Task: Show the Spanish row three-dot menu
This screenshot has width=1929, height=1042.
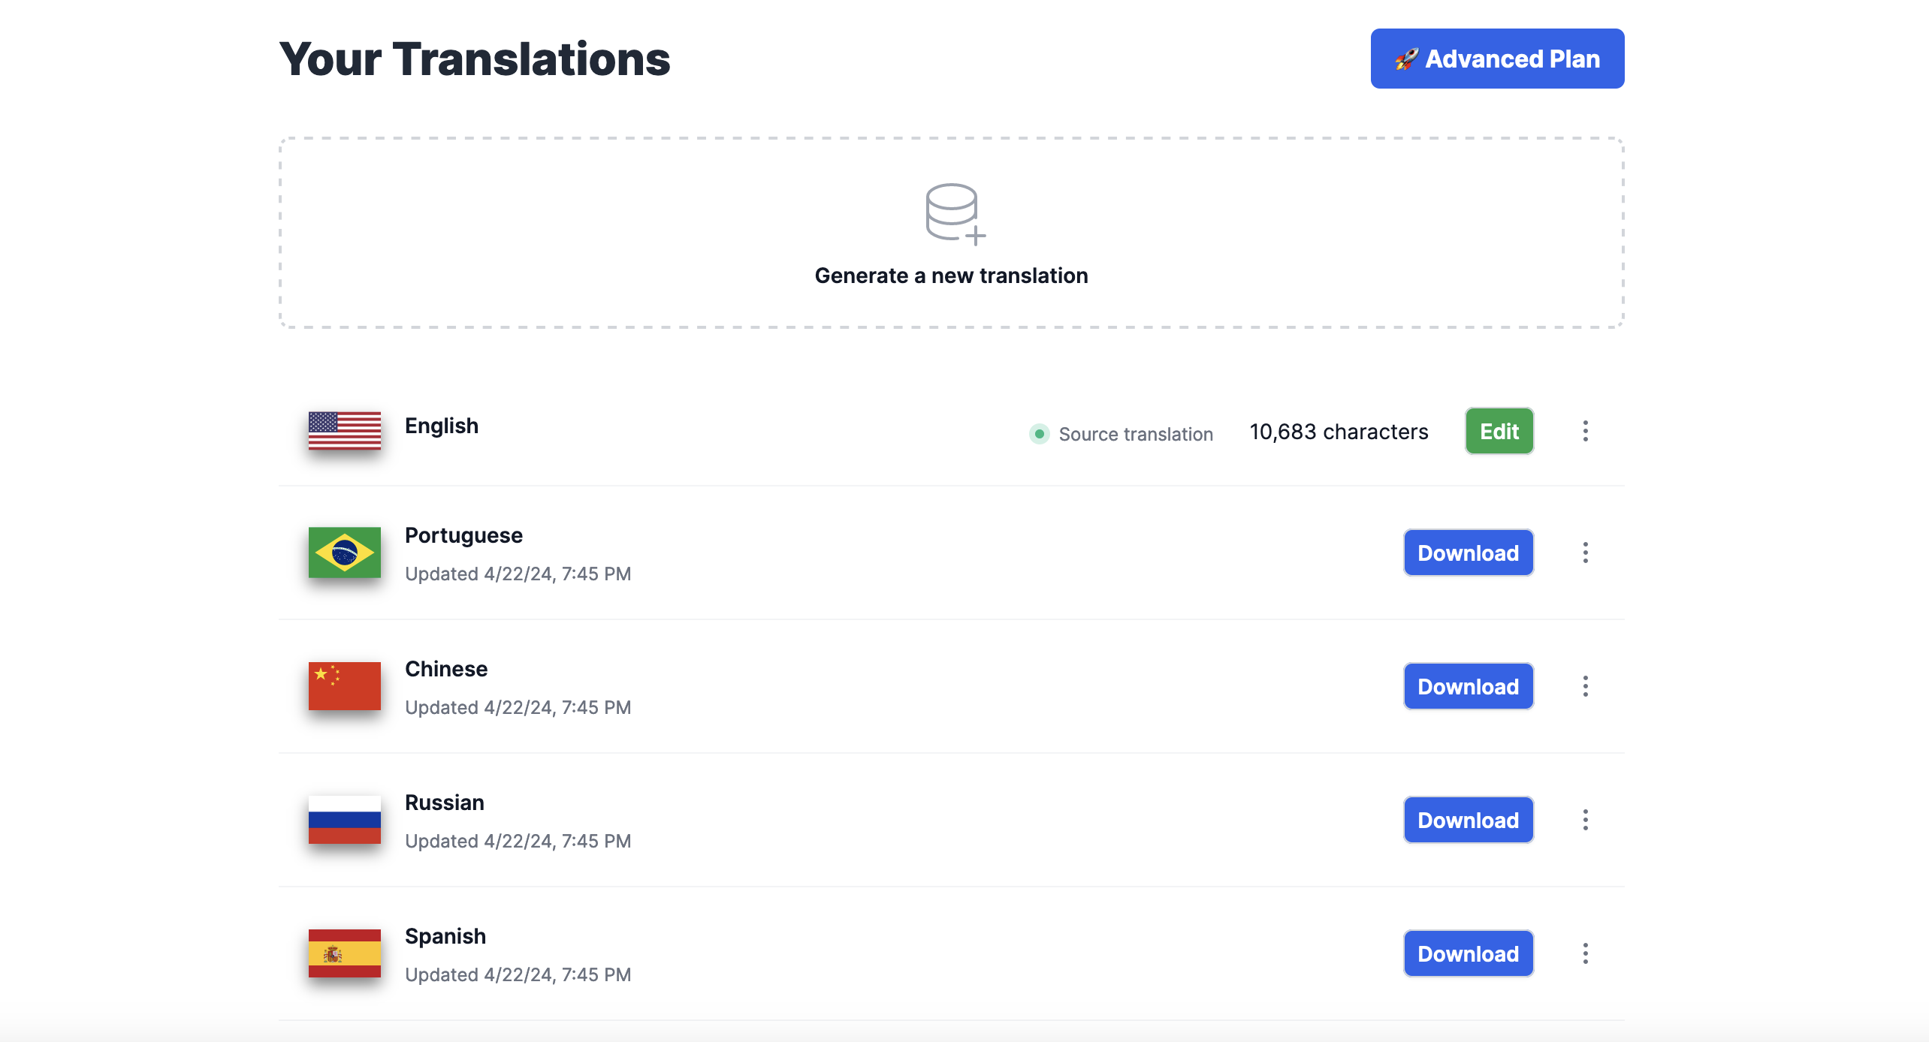Action: pyautogui.click(x=1585, y=953)
